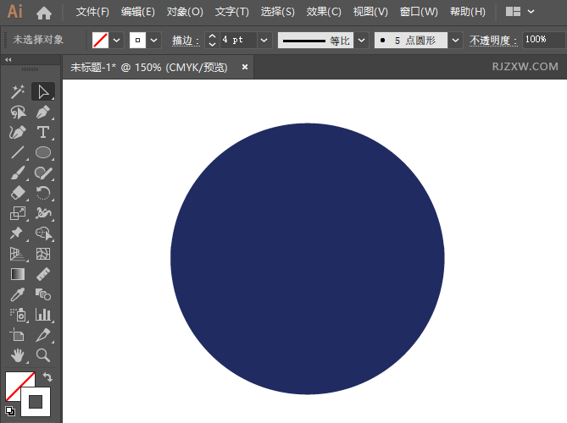Screen dimensions: 567x423
Task: Select the Magic Wand tool
Action: pos(17,91)
